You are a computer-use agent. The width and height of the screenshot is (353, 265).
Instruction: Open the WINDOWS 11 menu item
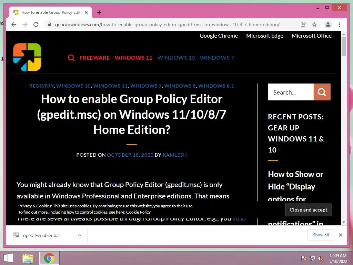point(133,58)
